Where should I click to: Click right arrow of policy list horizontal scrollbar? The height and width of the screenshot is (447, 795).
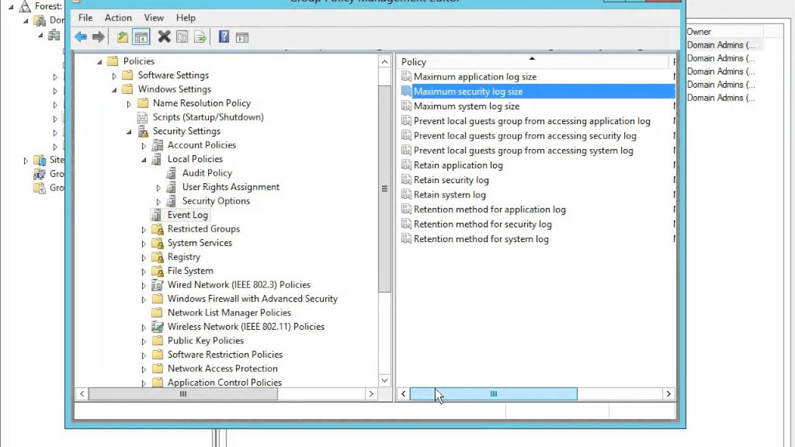coord(668,394)
